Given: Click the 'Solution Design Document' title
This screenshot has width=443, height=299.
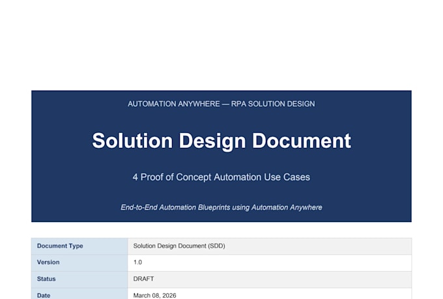Looking at the screenshot, I should coord(221,141).
